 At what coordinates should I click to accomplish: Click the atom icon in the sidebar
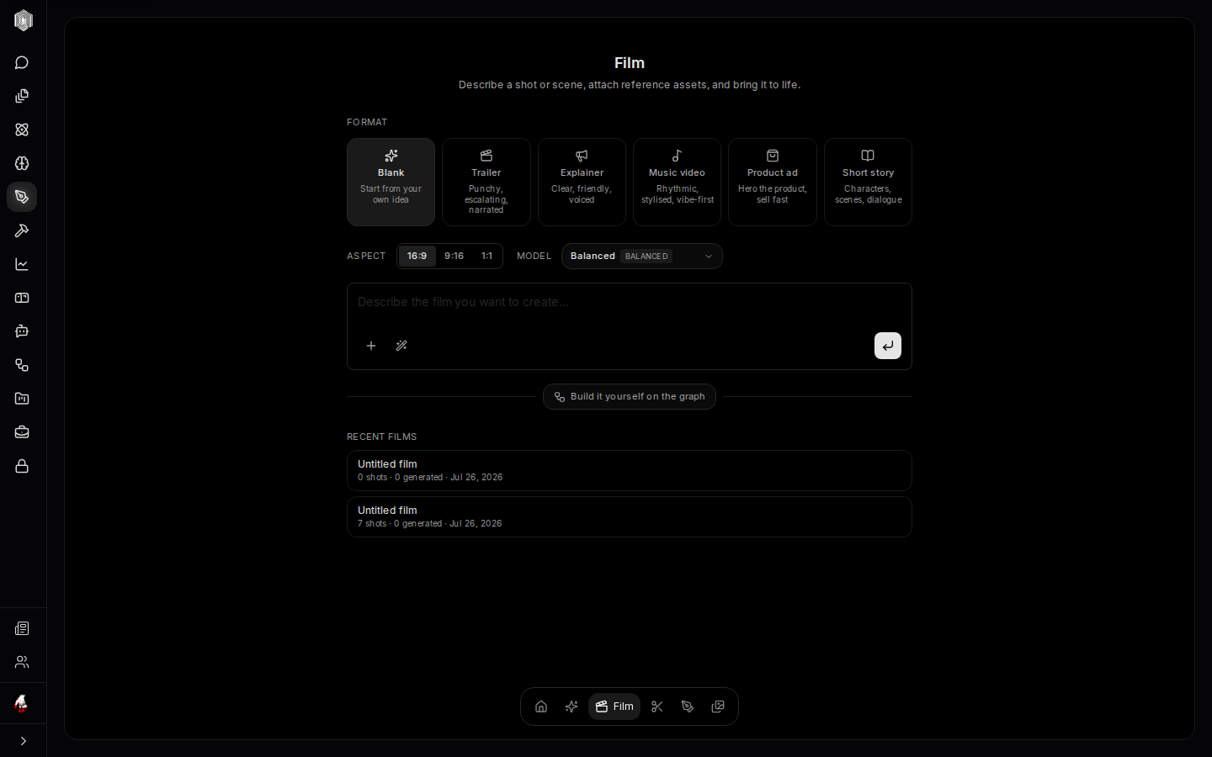point(22,130)
